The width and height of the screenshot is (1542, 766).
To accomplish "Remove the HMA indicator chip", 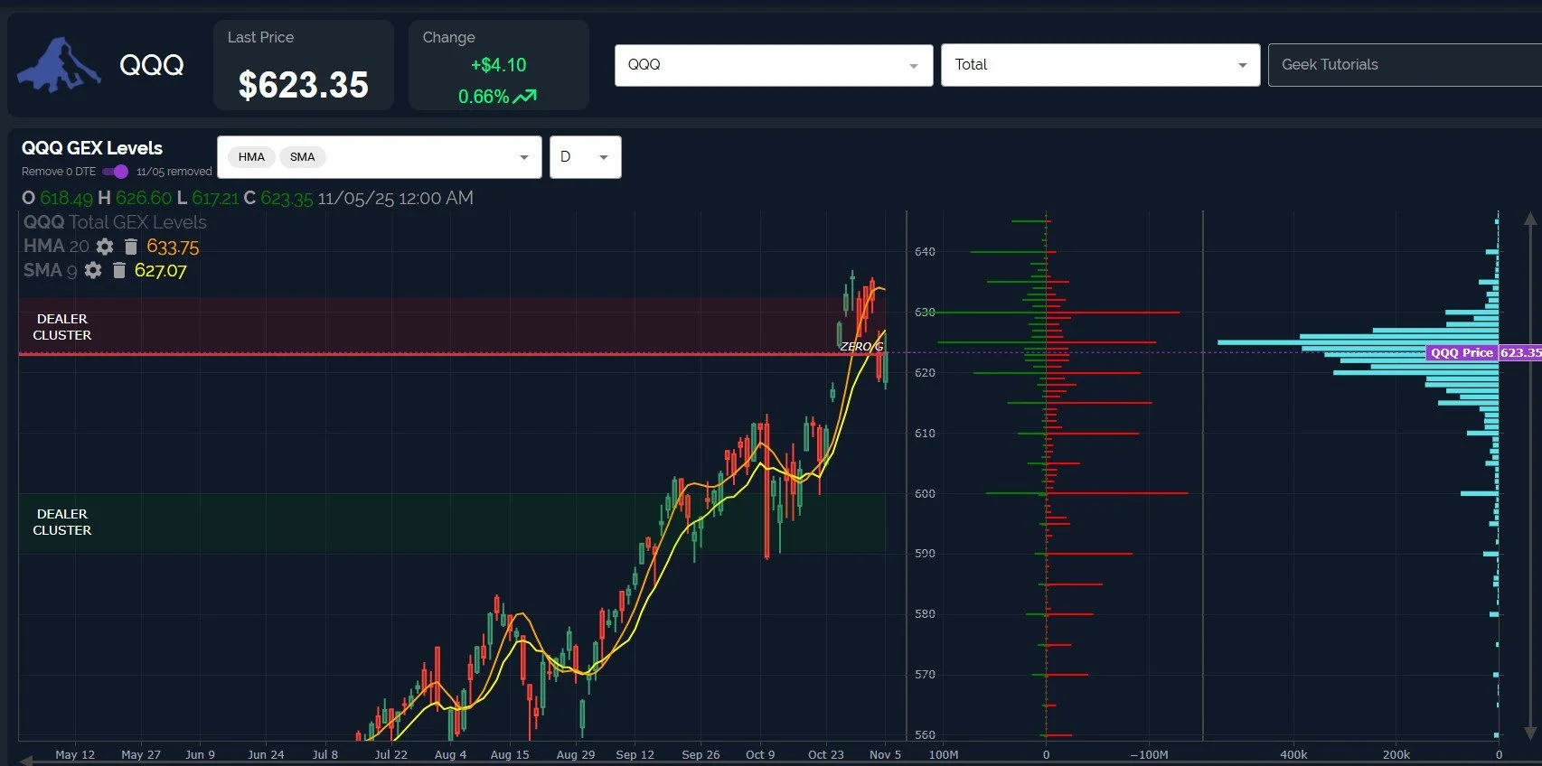I will 251,157.
